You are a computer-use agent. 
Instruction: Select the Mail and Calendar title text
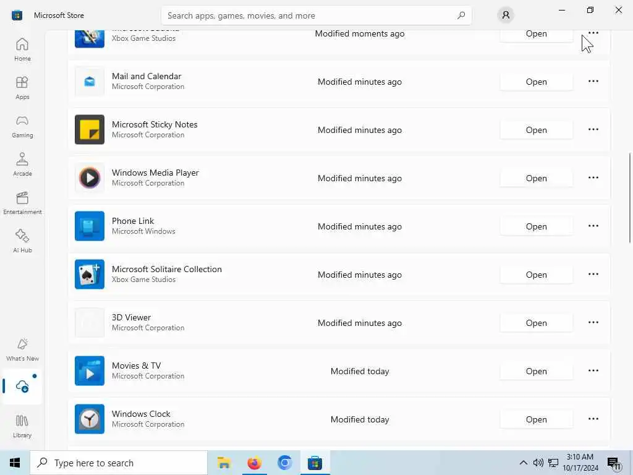click(147, 76)
